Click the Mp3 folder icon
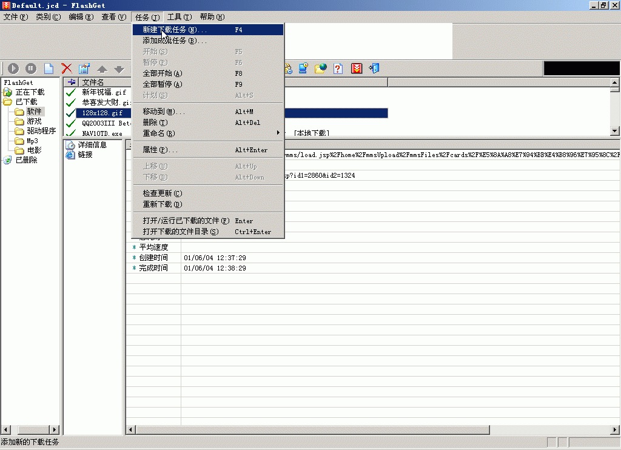The width and height of the screenshot is (621, 450). (x=19, y=141)
